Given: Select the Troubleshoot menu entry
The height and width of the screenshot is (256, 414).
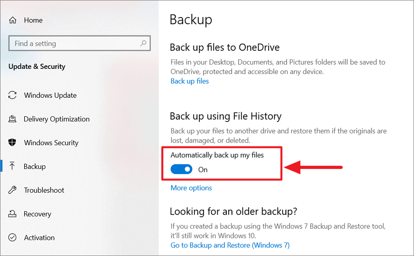Looking at the screenshot, I should point(44,190).
